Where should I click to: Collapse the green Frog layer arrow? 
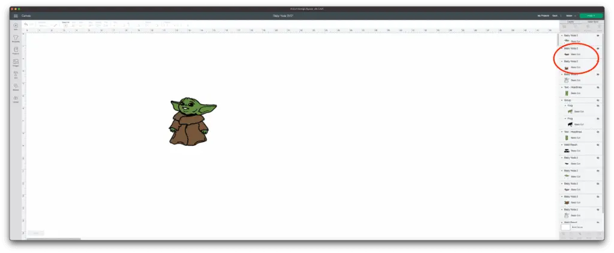click(x=565, y=106)
